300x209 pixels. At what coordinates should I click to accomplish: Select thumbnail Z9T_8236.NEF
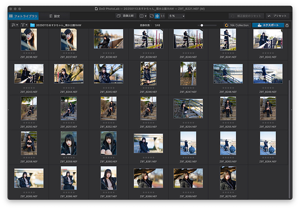[29, 40]
